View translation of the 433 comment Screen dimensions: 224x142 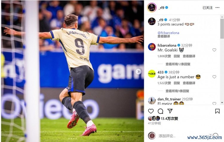[x=189, y=83]
